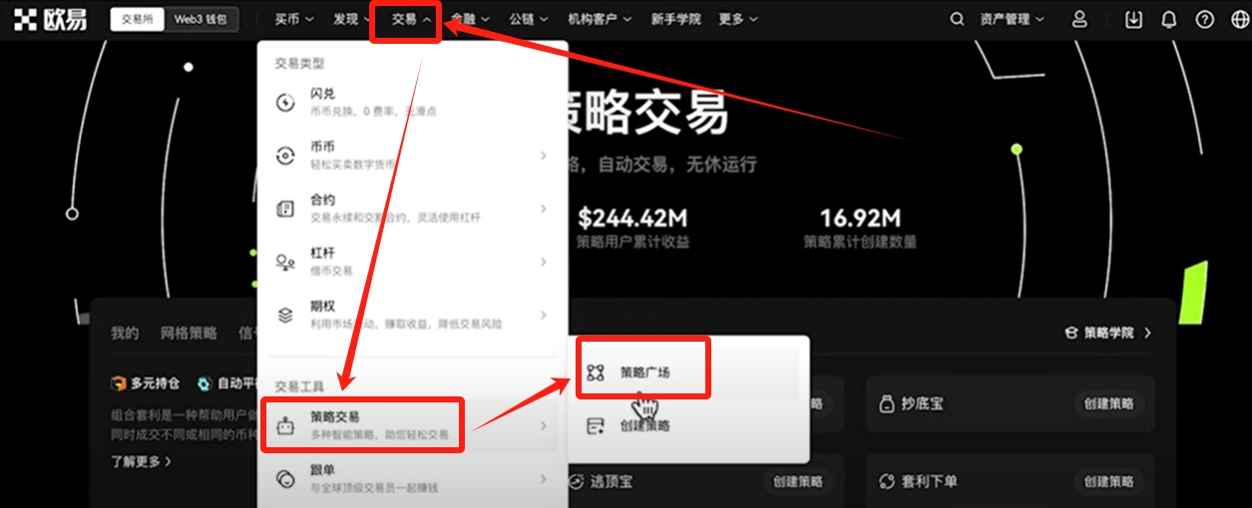Viewport: 1252px width, 508px height.
Task: Click the 闪兑 lightning icon
Action: [285, 103]
